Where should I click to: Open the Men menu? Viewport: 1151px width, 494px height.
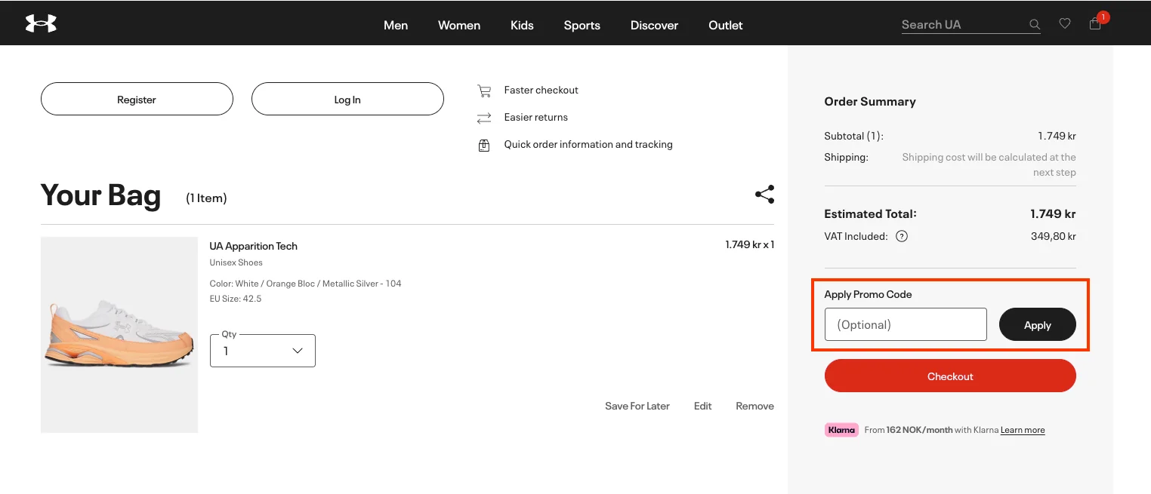coord(396,25)
